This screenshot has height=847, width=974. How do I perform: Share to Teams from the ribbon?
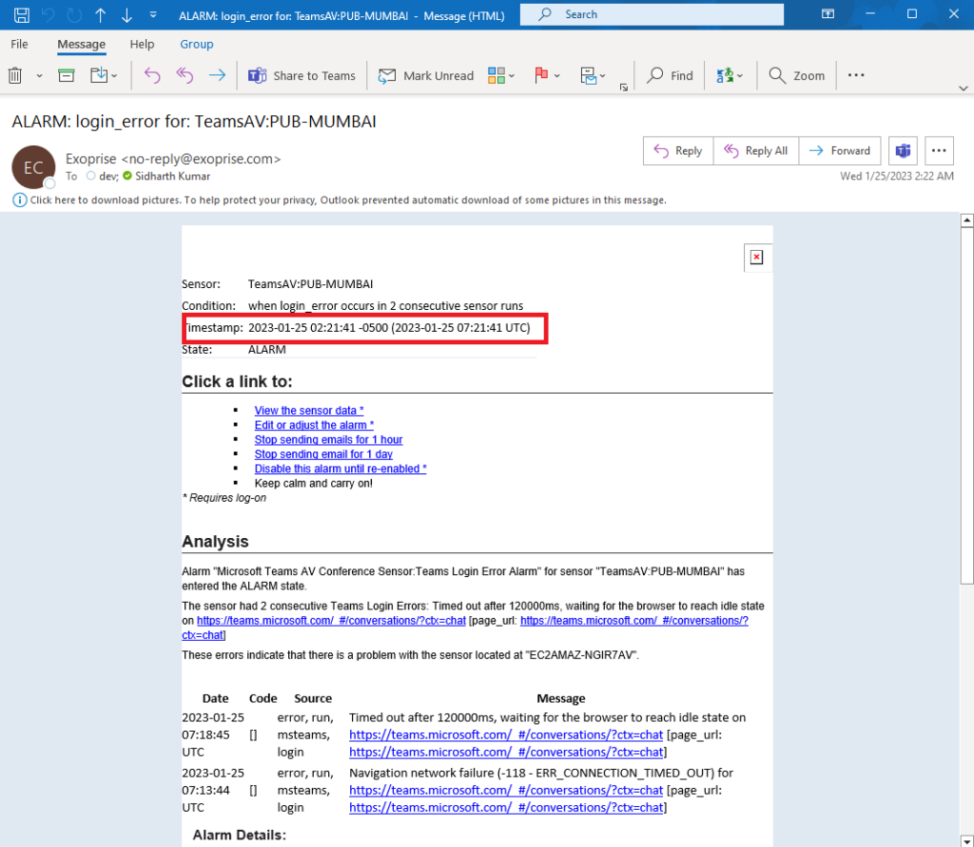(302, 76)
